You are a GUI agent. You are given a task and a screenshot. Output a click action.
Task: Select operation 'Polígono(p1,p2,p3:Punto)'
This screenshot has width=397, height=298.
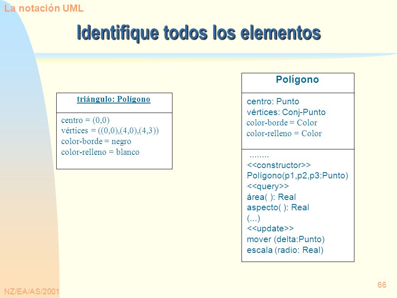tap(297, 175)
